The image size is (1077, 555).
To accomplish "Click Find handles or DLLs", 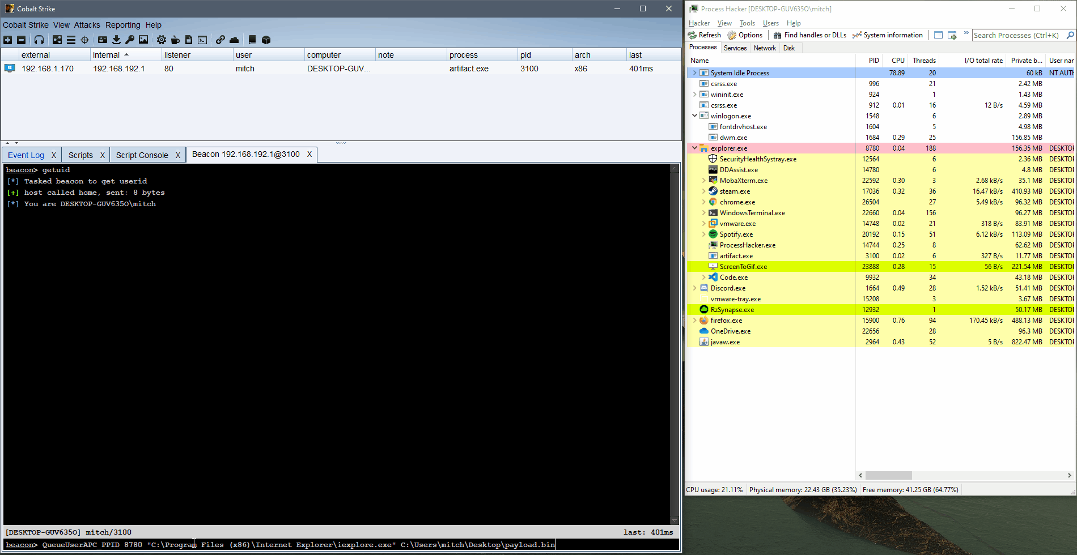I will [x=810, y=35].
